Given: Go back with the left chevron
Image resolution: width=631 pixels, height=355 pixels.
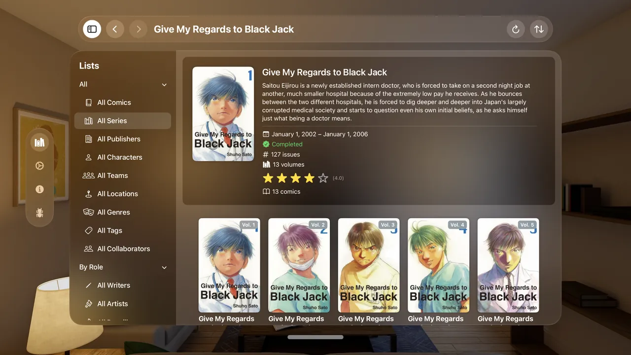Looking at the screenshot, I should coord(115,29).
